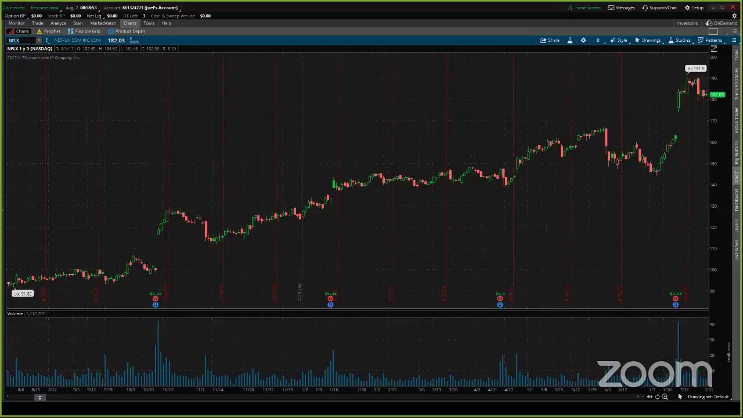Select the pointer drawing tool icon
This screenshot has height=418, width=743.
point(680,397)
